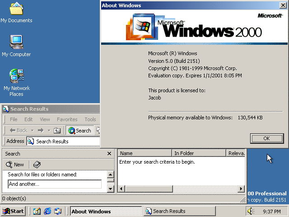Click the '0 object(s)' status bar text

tap(14, 198)
